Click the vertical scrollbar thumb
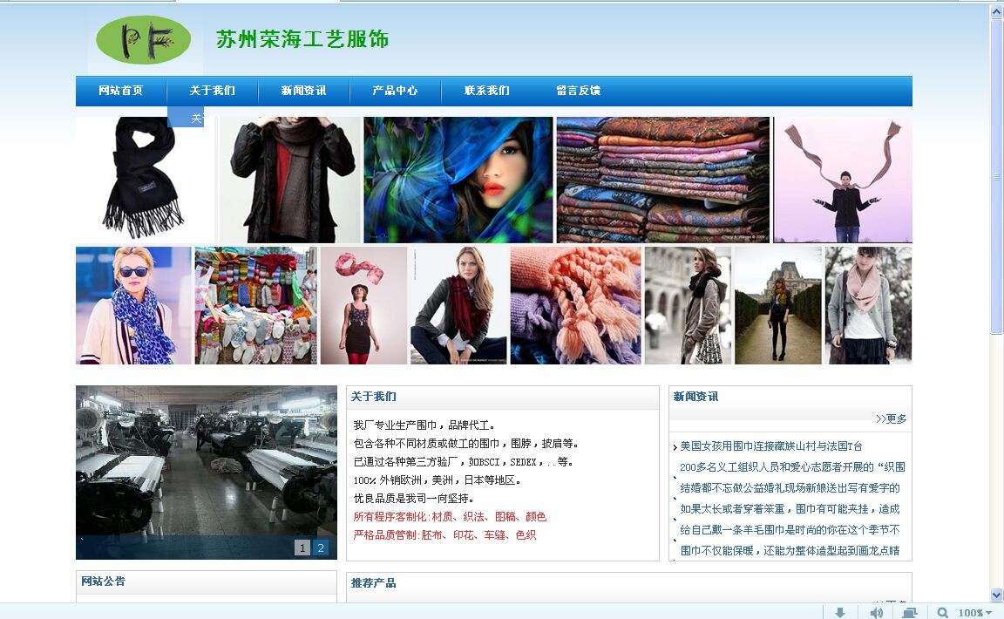The width and height of the screenshot is (1004, 619). [996, 174]
